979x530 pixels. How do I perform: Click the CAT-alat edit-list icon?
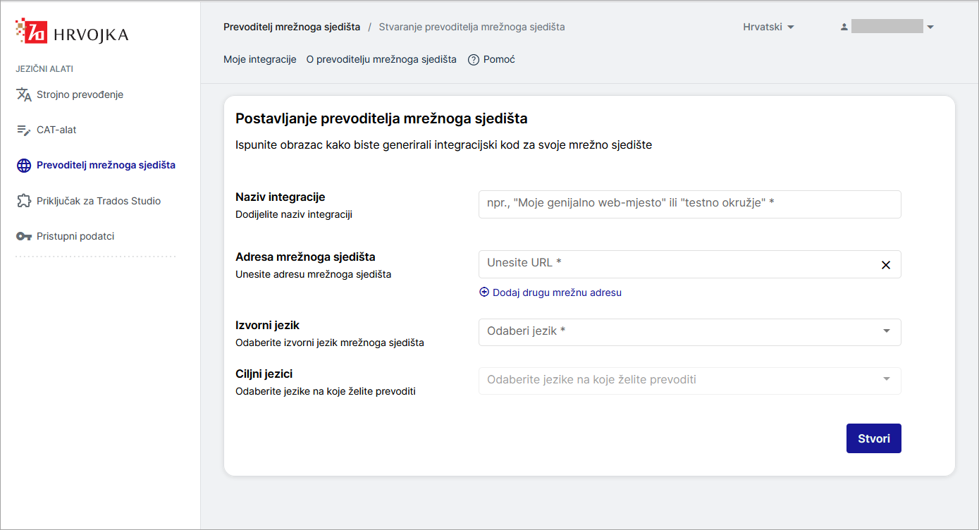tap(24, 130)
